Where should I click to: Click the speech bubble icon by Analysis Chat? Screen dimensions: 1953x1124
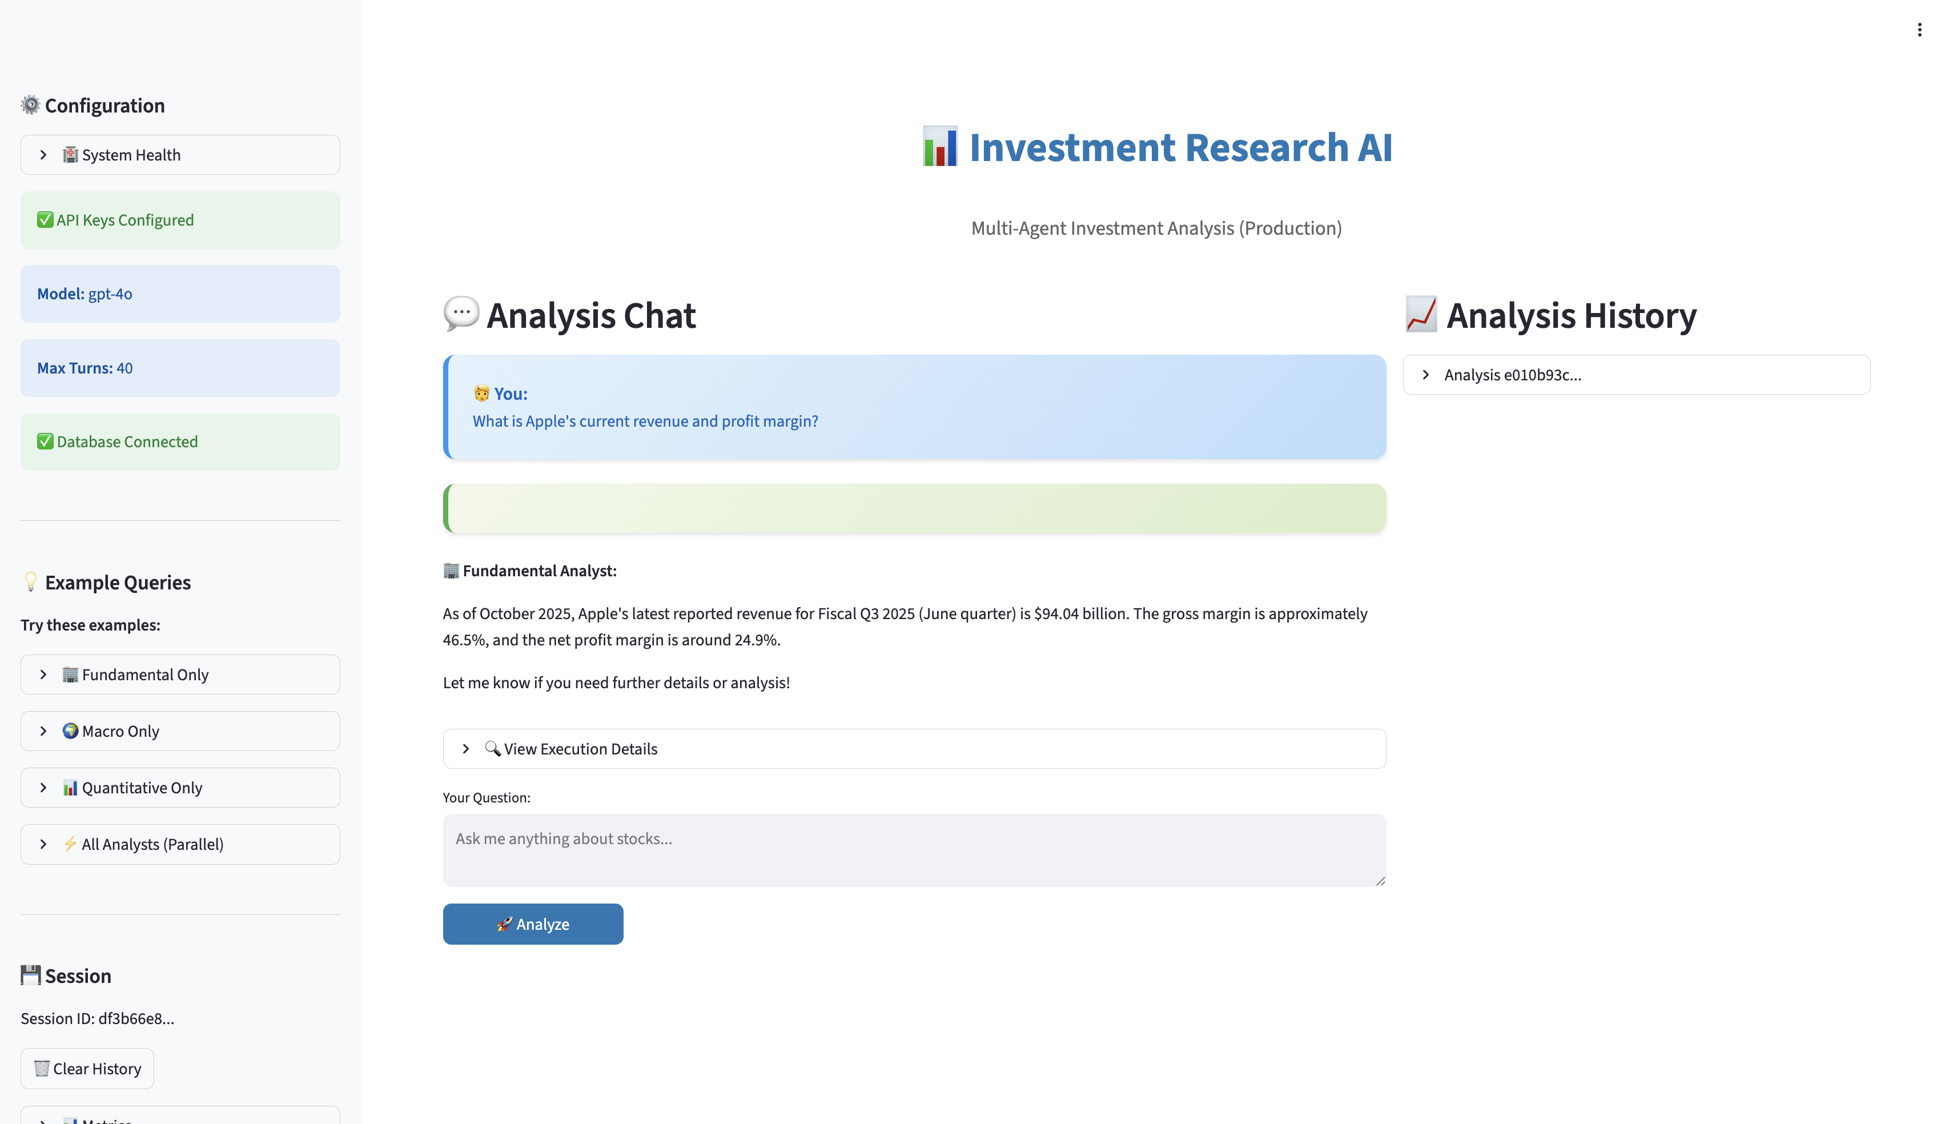[461, 314]
